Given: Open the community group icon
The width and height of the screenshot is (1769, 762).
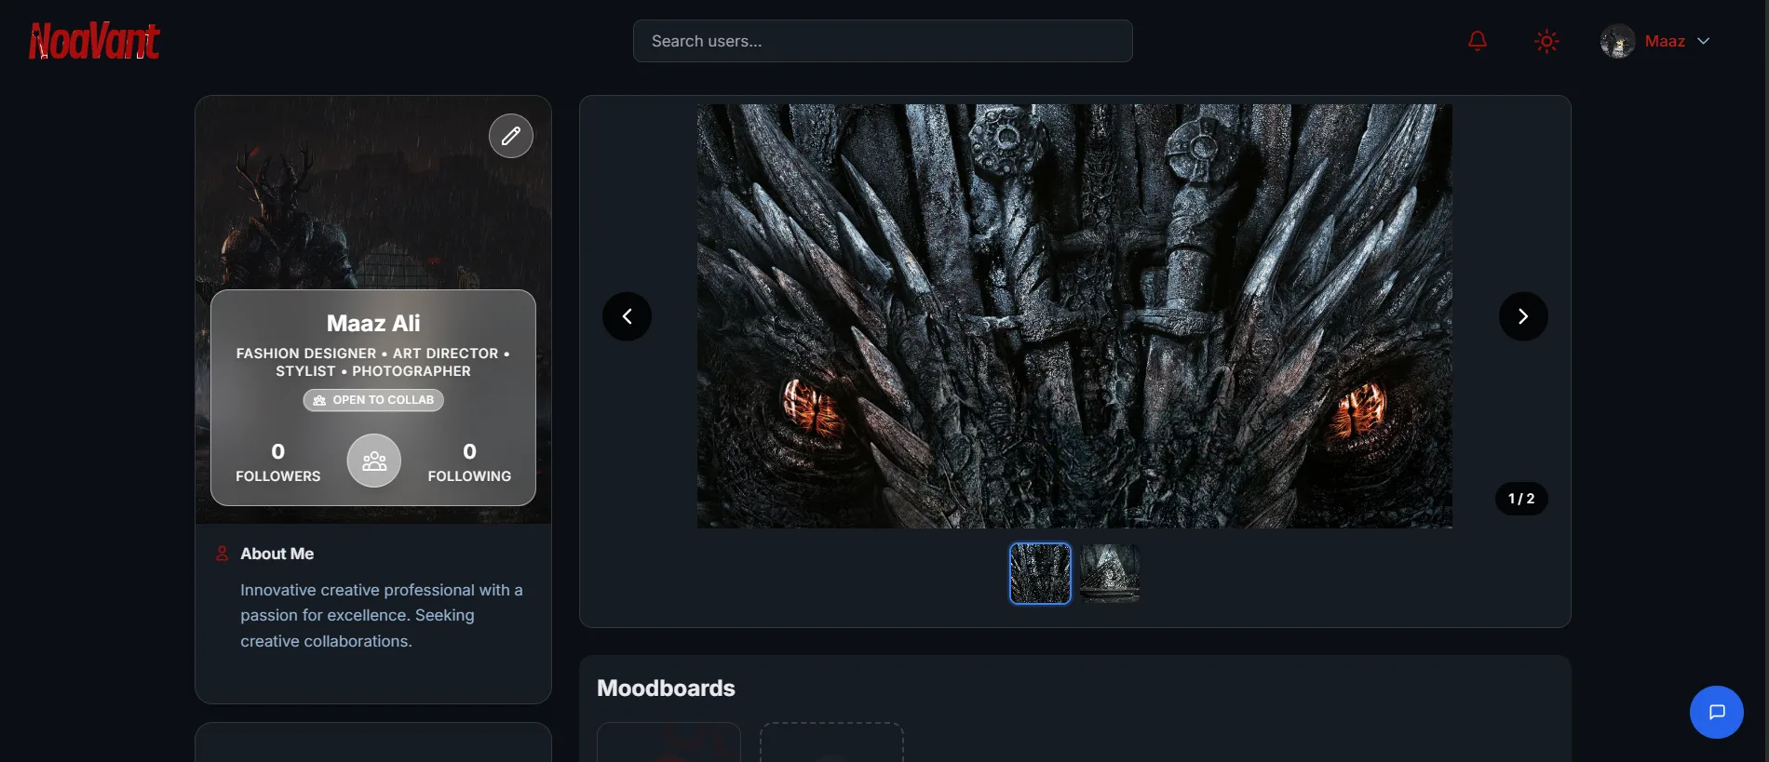Looking at the screenshot, I should pos(374,461).
